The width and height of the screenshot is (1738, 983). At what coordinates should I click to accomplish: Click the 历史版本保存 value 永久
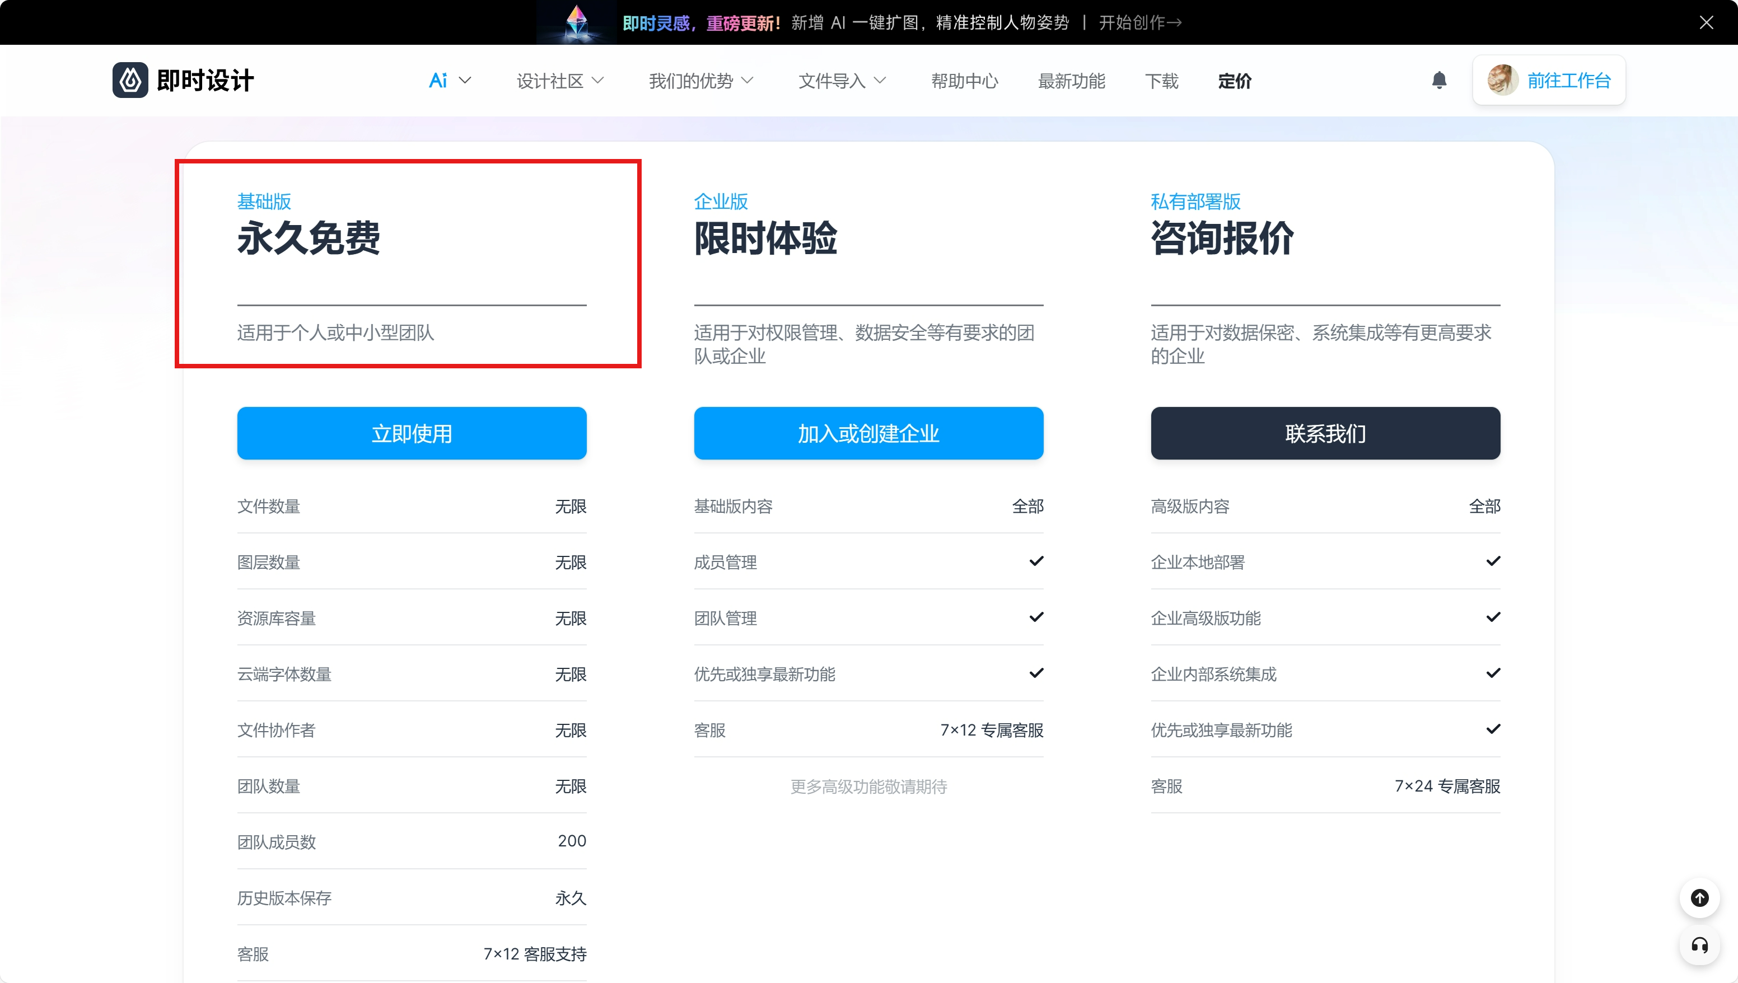(571, 898)
